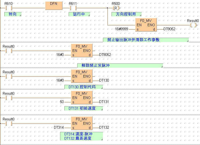Select the R500 reset coil
Screen dimensions: 200x145
coord(115,8)
